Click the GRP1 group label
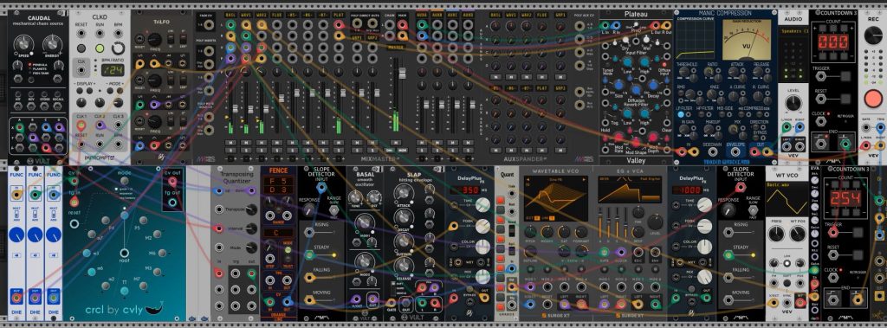 357,37
